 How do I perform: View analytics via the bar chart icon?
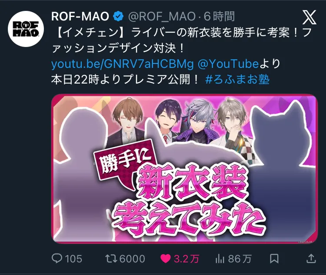[220, 258]
